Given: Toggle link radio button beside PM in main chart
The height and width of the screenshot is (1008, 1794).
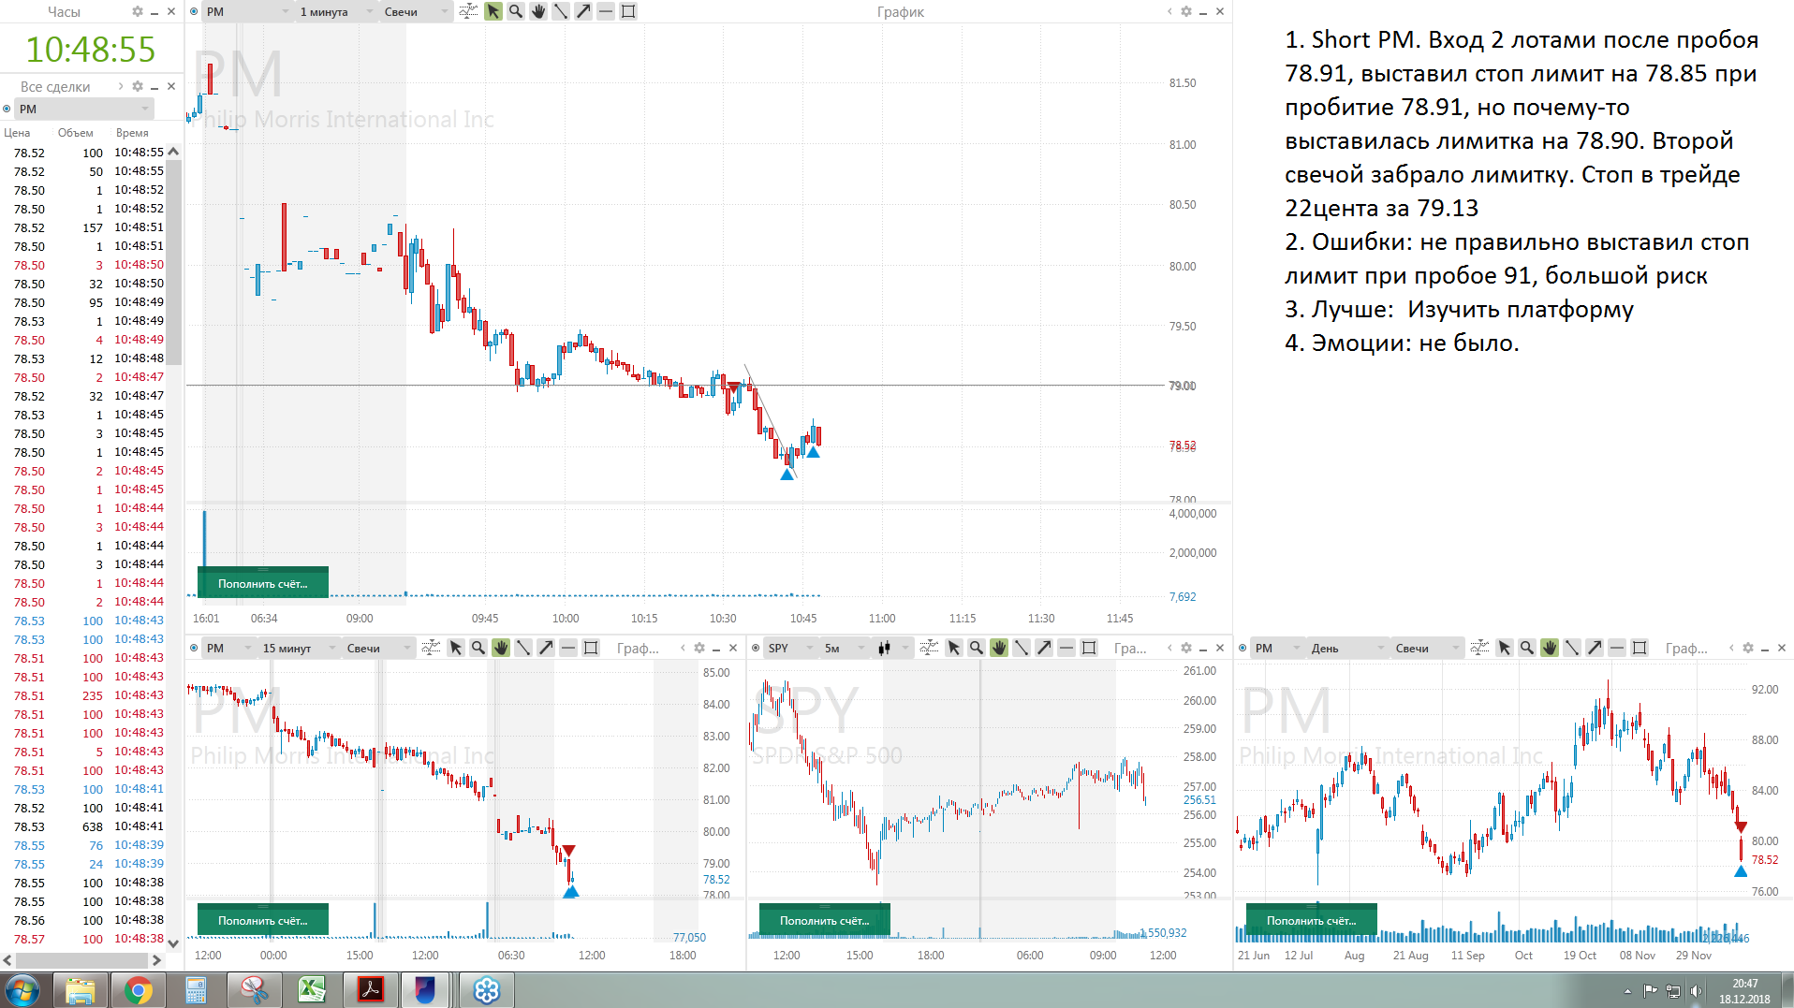Looking at the screenshot, I should (194, 11).
